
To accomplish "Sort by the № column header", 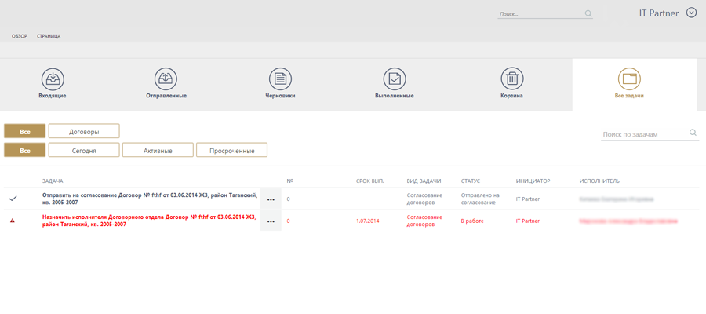I will (x=290, y=181).
